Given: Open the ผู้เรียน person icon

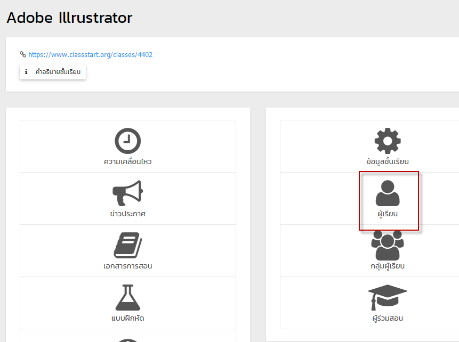Looking at the screenshot, I should (388, 193).
